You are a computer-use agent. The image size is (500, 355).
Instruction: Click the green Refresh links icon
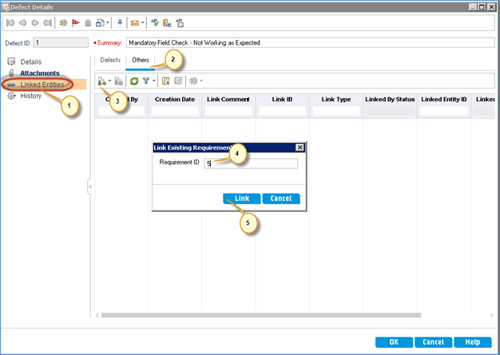[133, 81]
